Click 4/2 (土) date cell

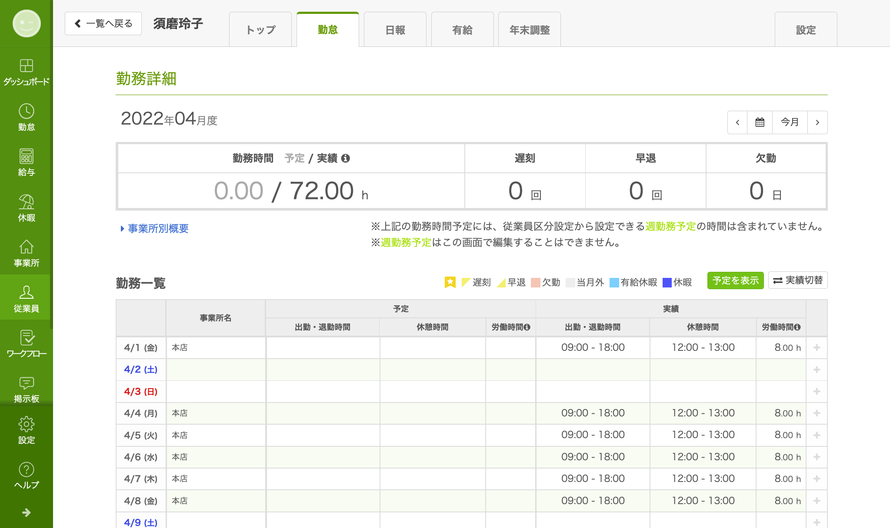pyautogui.click(x=141, y=370)
